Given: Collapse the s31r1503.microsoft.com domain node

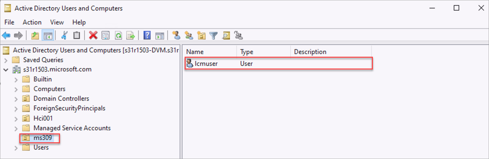Looking at the screenshot, I should click(6, 70).
